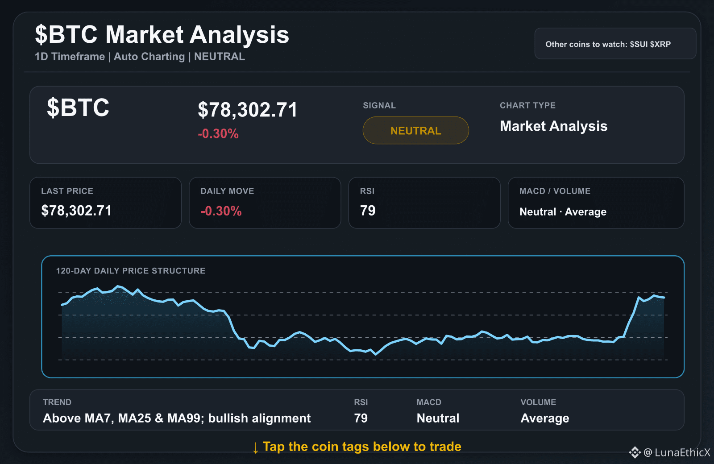The image size is (714, 464).
Task: Click the DAILY MOVE card showing -0.30%
Action: (x=265, y=203)
